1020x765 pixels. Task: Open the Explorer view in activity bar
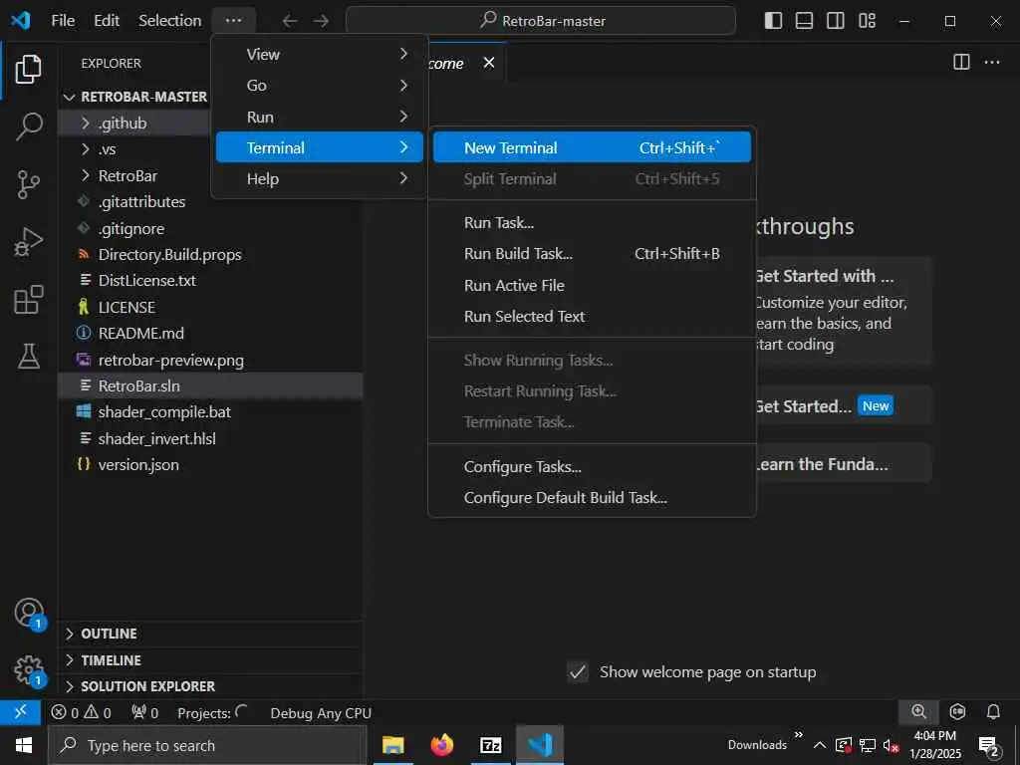pyautogui.click(x=28, y=69)
